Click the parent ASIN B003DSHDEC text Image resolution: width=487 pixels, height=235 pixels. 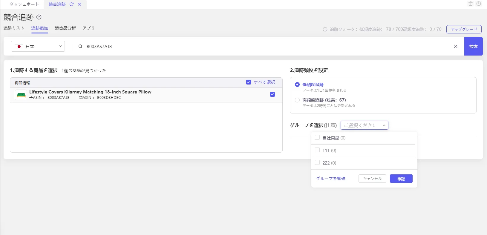(x=109, y=98)
